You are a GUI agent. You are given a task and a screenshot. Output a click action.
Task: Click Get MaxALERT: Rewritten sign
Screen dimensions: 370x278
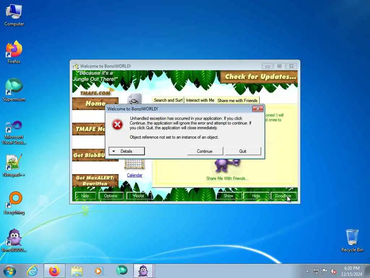pyautogui.click(x=95, y=181)
